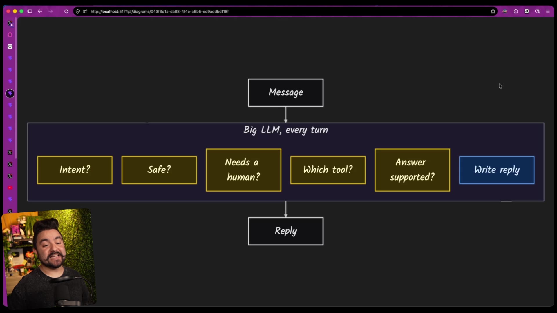Select the Needs a human? node
557x313 pixels.
(x=244, y=170)
